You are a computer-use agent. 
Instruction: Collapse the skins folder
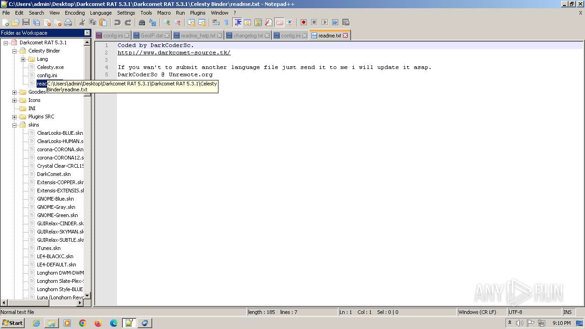tap(15, 125)
